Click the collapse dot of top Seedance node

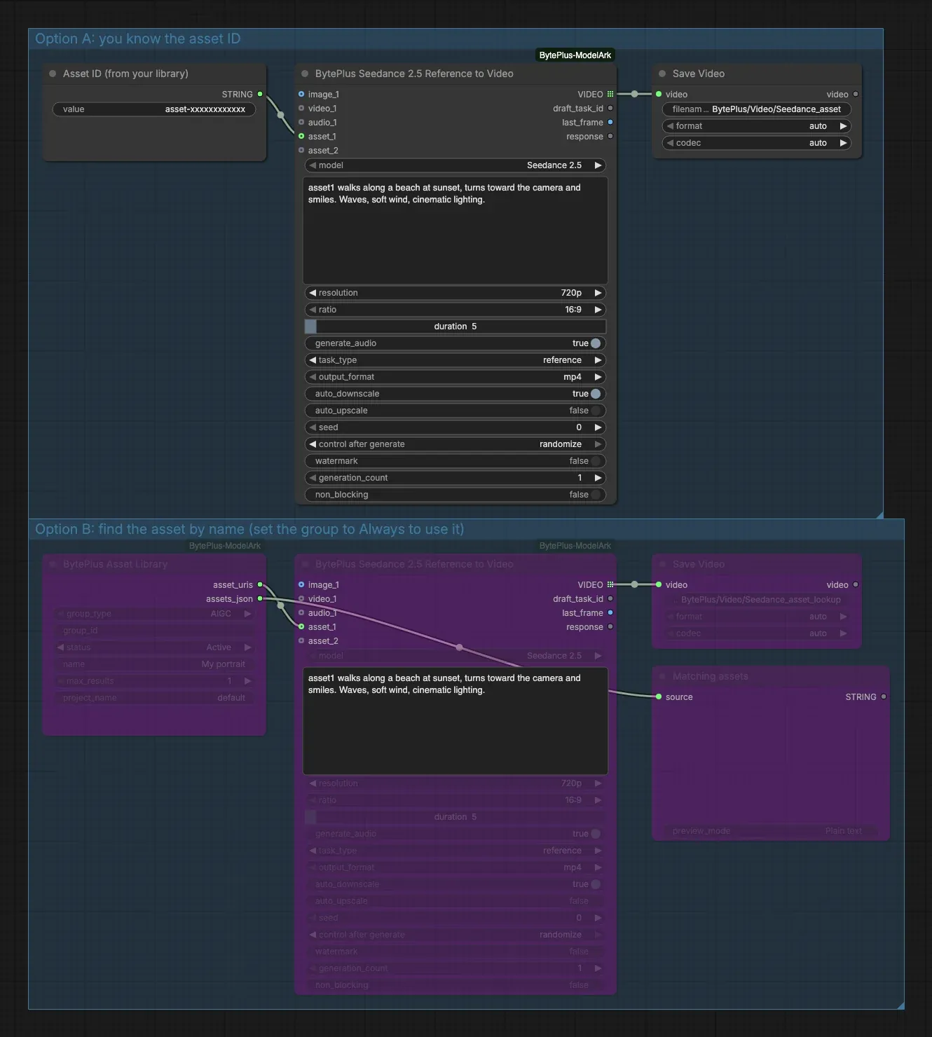(x=305, y=74)
